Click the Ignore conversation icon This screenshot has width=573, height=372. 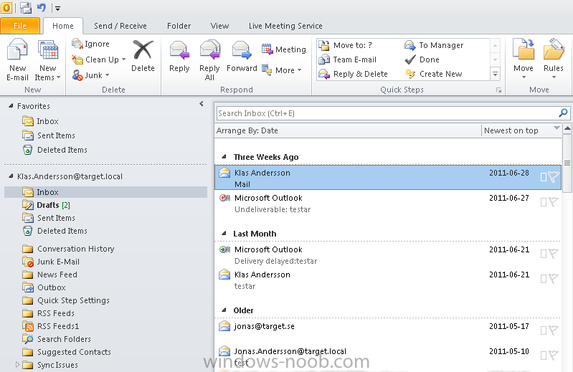pos(77,44)
